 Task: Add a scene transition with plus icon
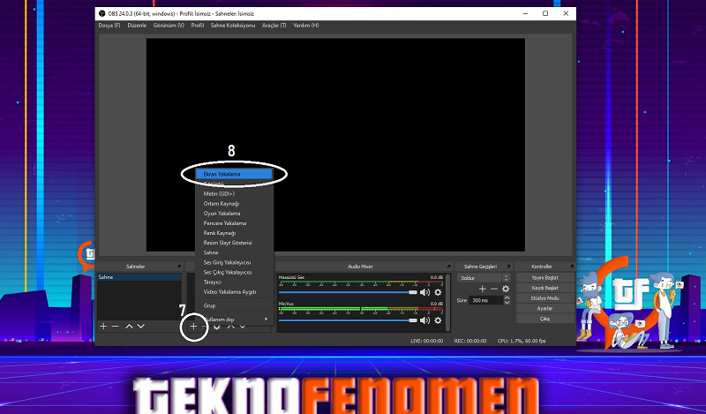click(x=482, y=289)
